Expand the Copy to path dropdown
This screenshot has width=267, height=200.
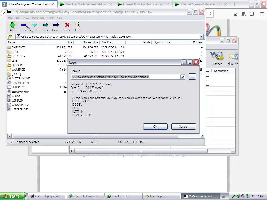click(183, 77)
